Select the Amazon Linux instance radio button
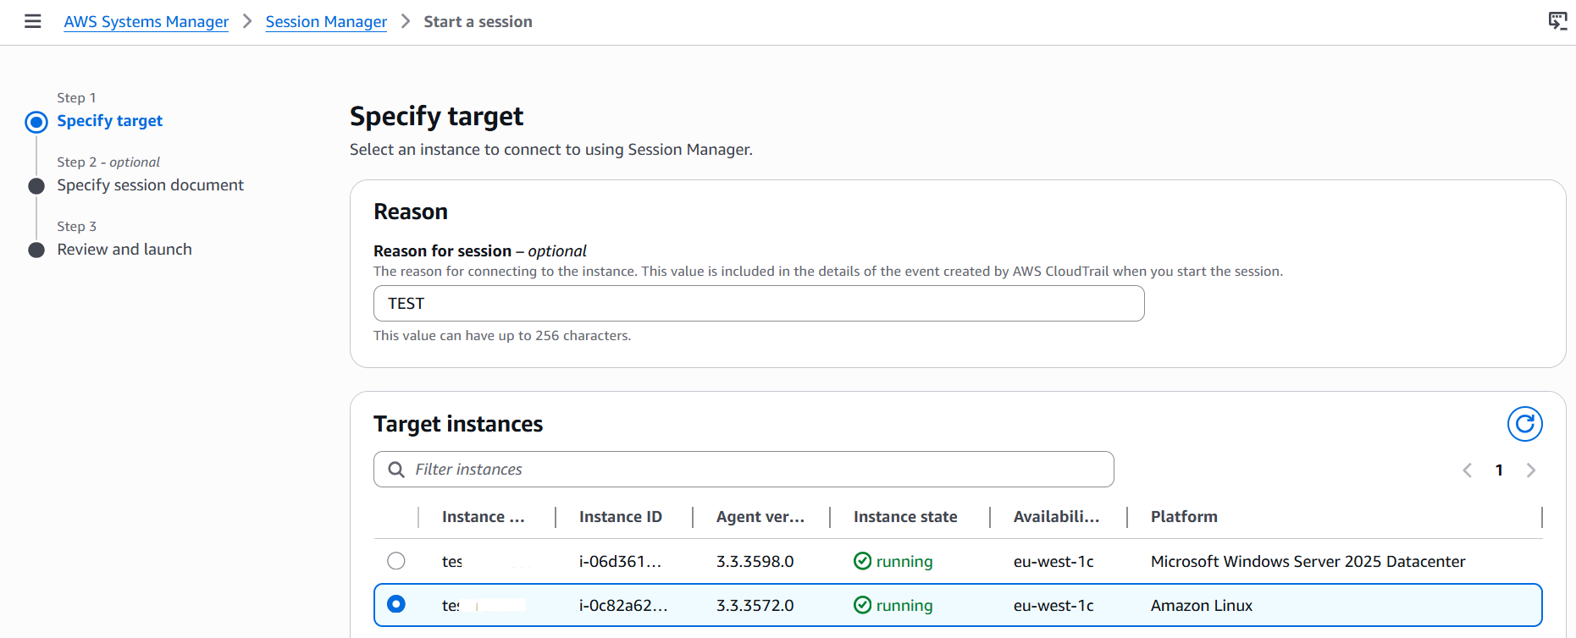Screen dimensions: 1576x638 (396, 604)
